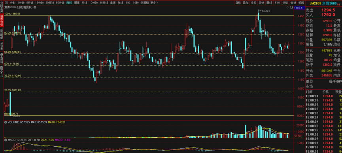Click the panel layout icon before 分时
This screenshot has height=153, width=342.
6,3
